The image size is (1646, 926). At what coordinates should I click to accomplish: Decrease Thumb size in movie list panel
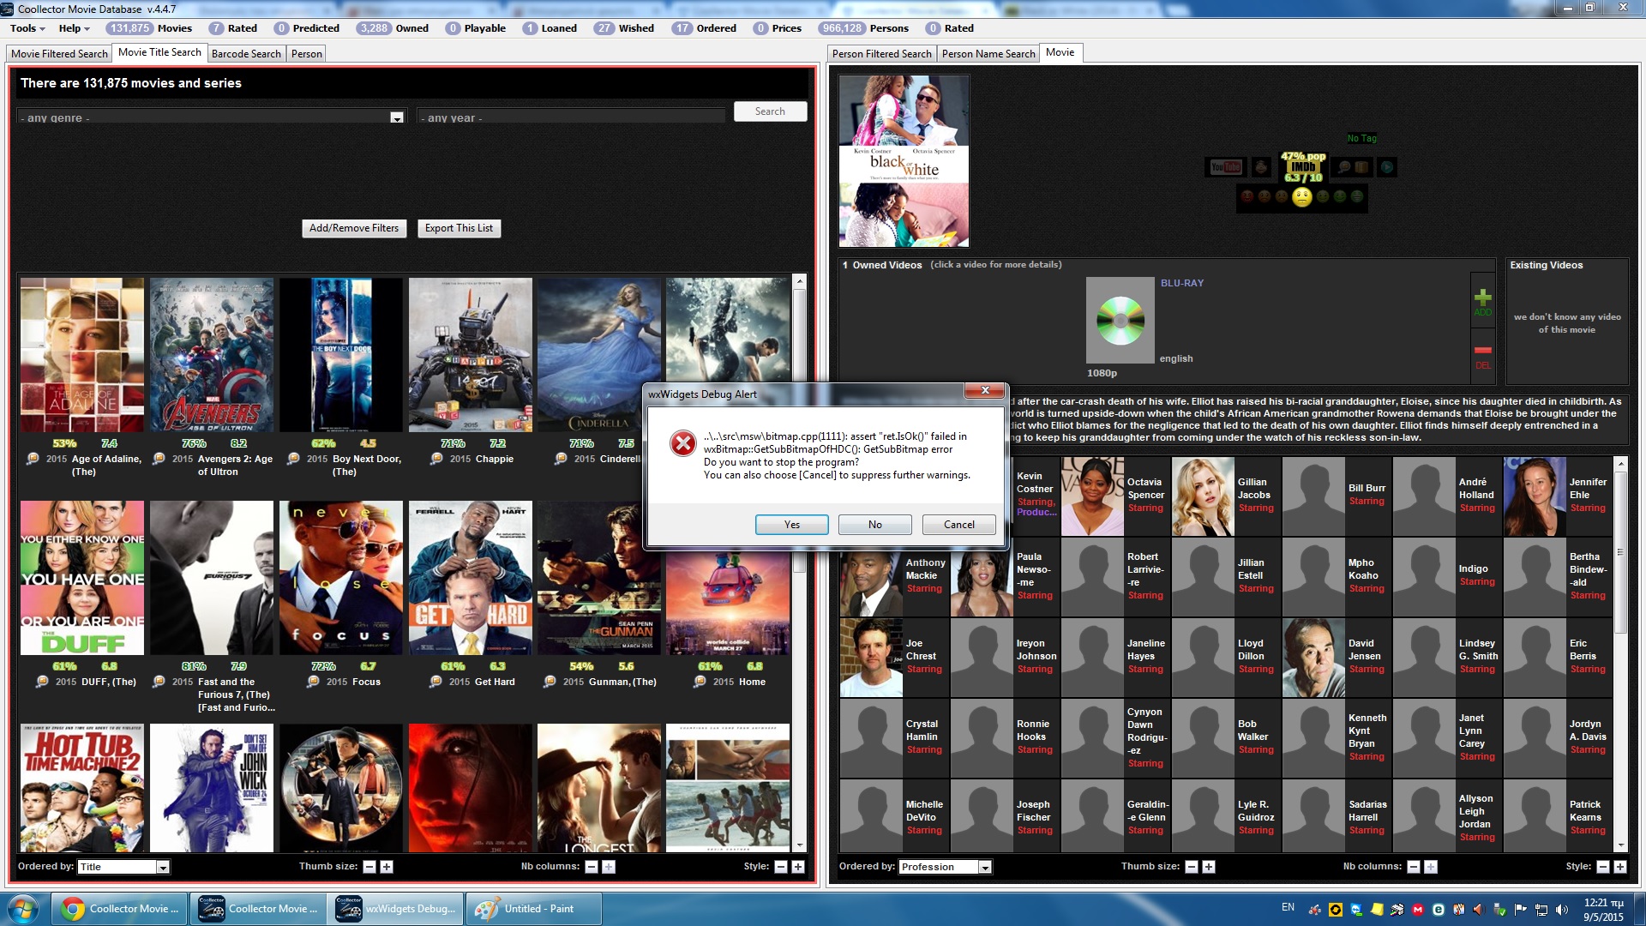point(369,867)
